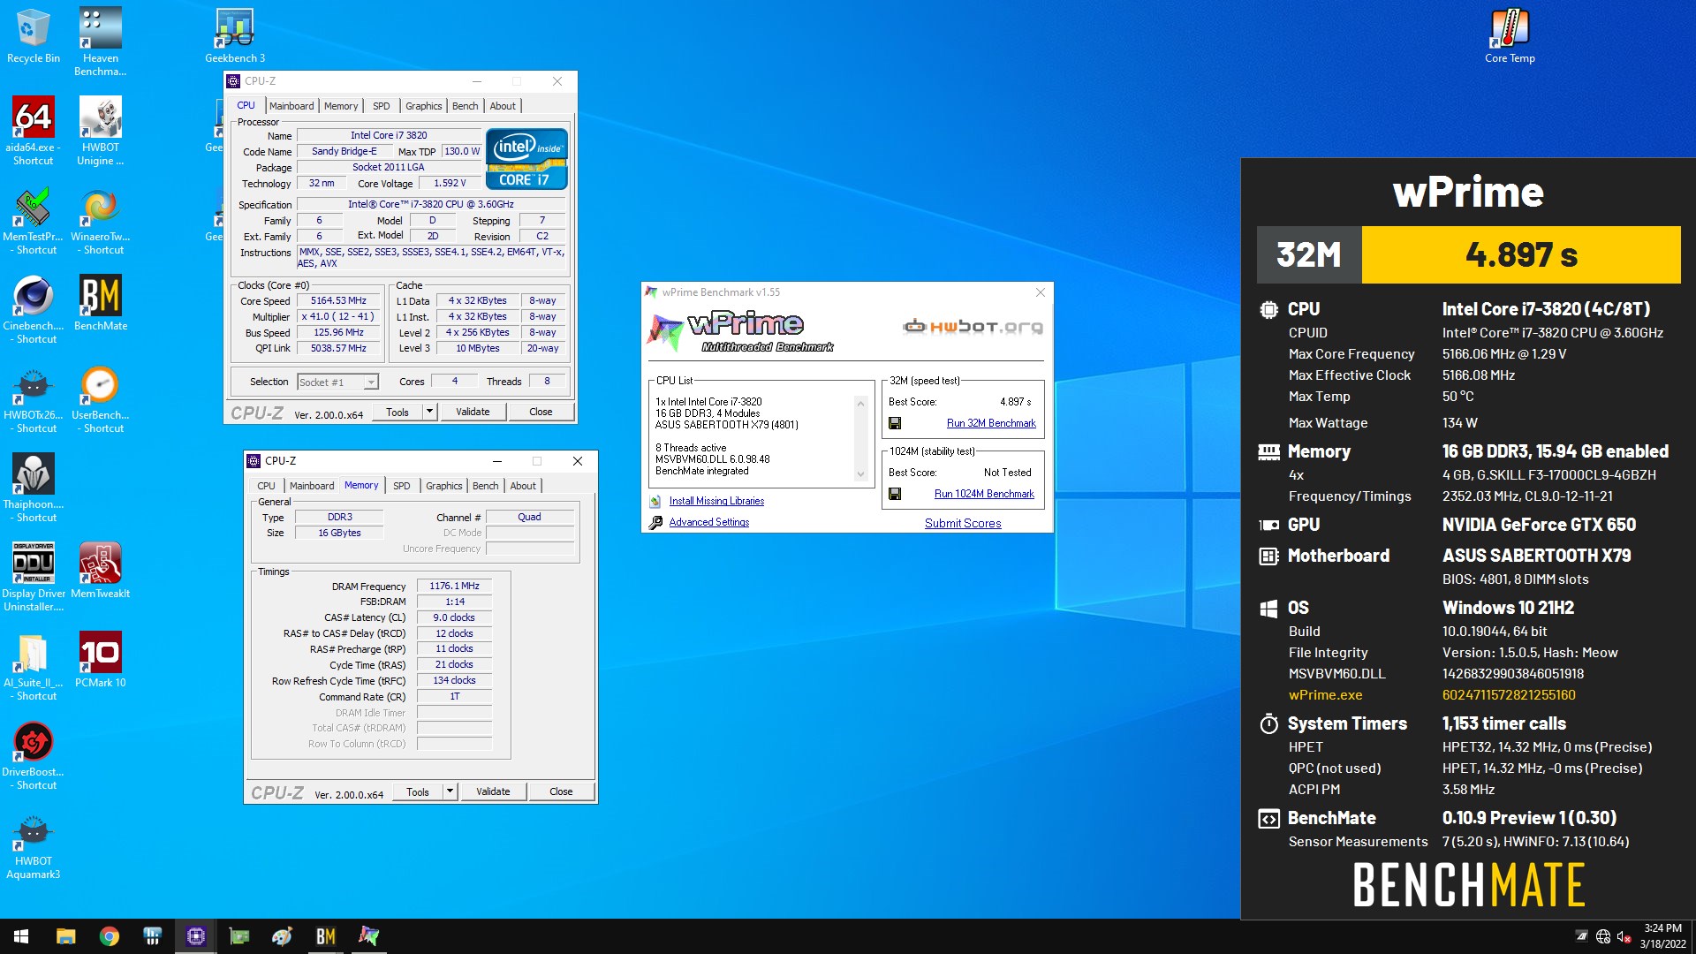Click the Intel Core i7 logo badge

[526, 159]
